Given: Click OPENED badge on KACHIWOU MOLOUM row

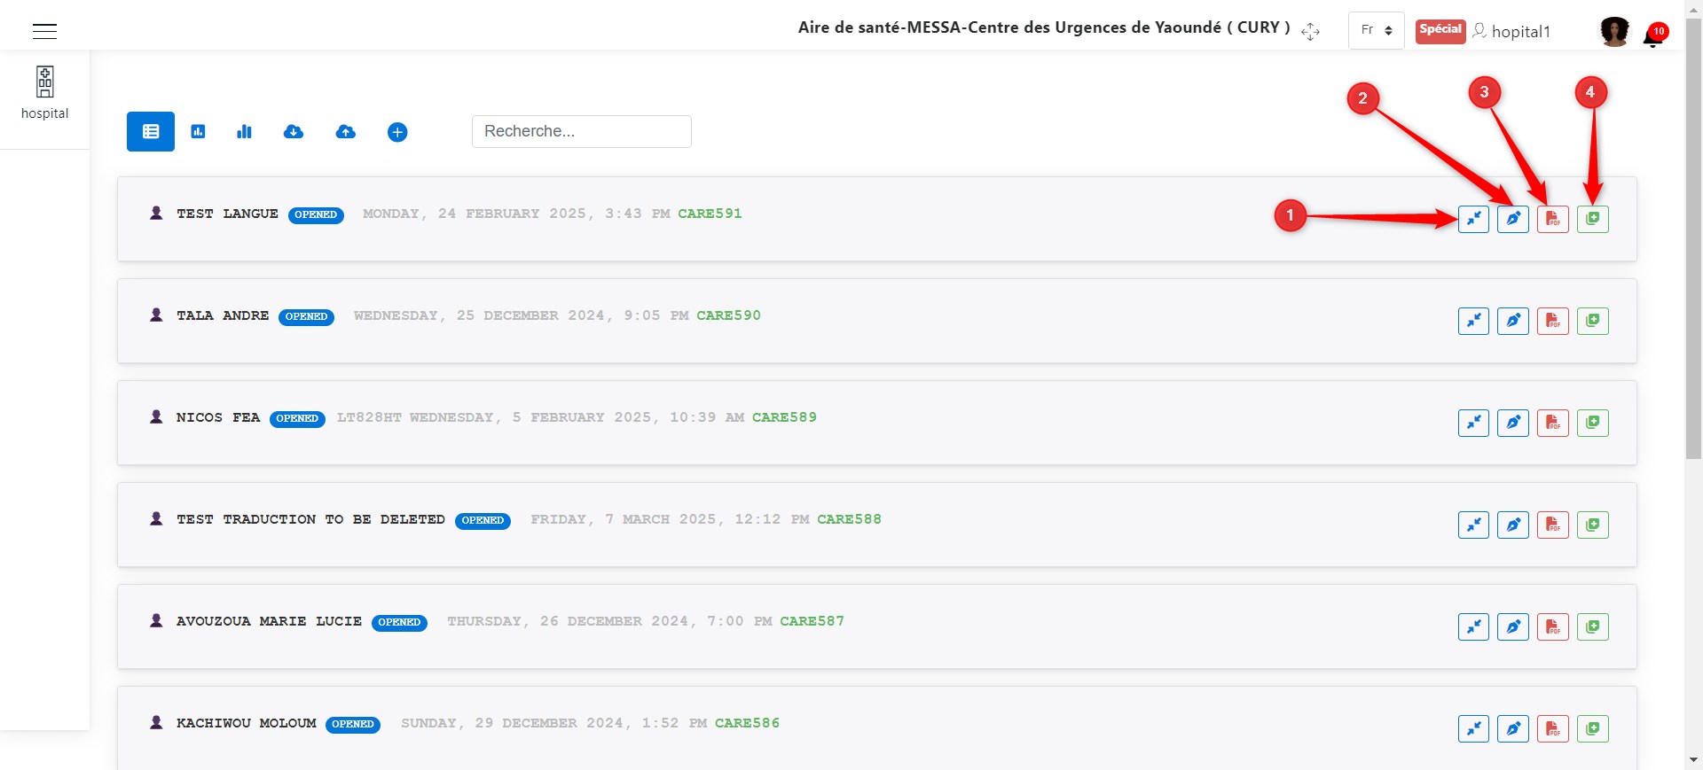Looking at the screenshot, I should coord(353,724).
